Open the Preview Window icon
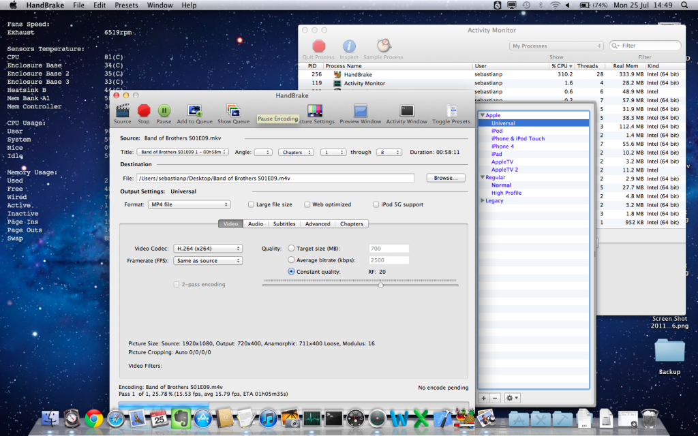The width and height of the screenshot is (698, 436). click(x=360, y=111)
